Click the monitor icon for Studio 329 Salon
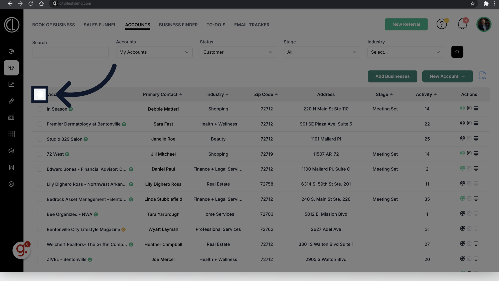 click(476, 138)
